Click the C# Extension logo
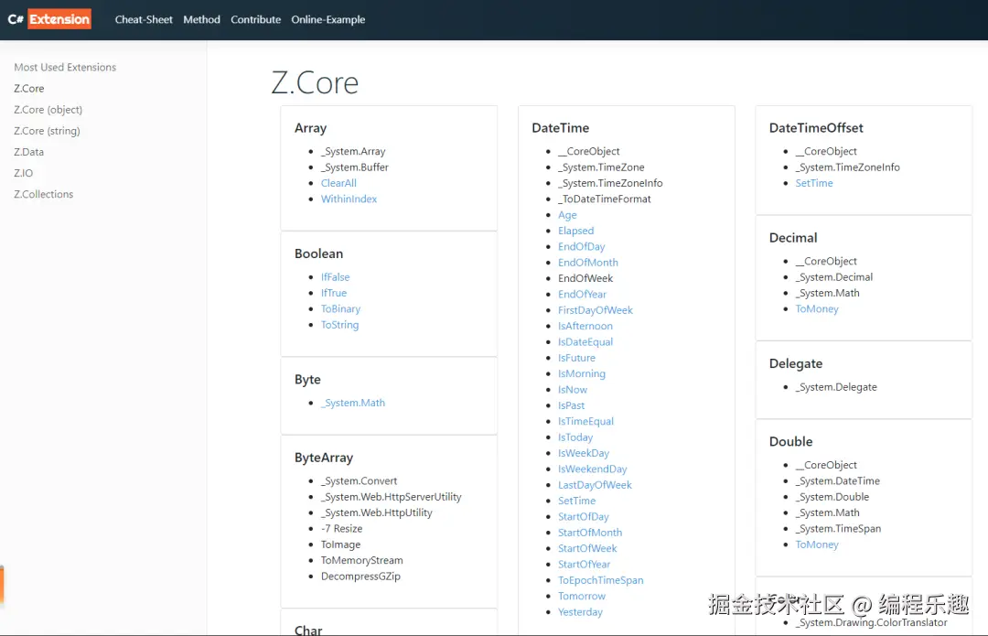 [49, 19]
